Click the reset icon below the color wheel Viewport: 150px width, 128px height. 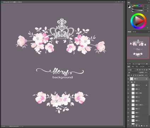148,28
